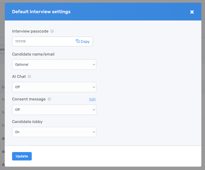205x170 pixels.
Task: Click help icon beside Interview passcode
Action: pos(52,31)
